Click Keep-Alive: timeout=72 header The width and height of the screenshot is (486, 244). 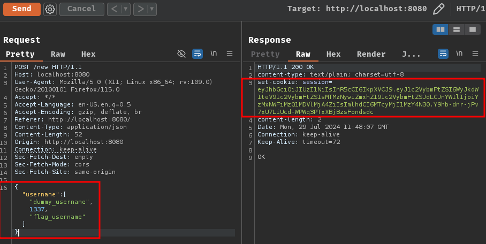[x=299, y=142]
